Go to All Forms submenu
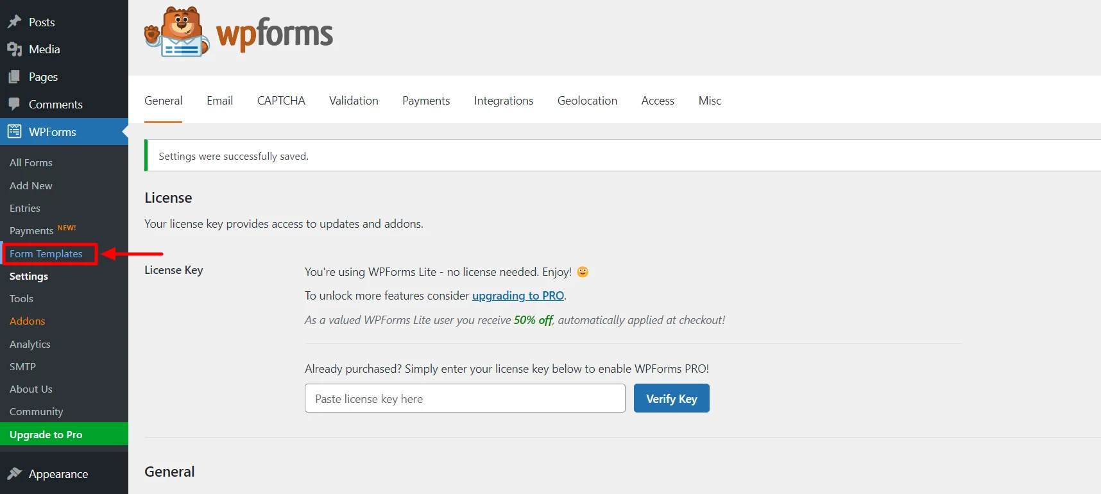This screenshot has height=494, width=1101. pos(31,163)
